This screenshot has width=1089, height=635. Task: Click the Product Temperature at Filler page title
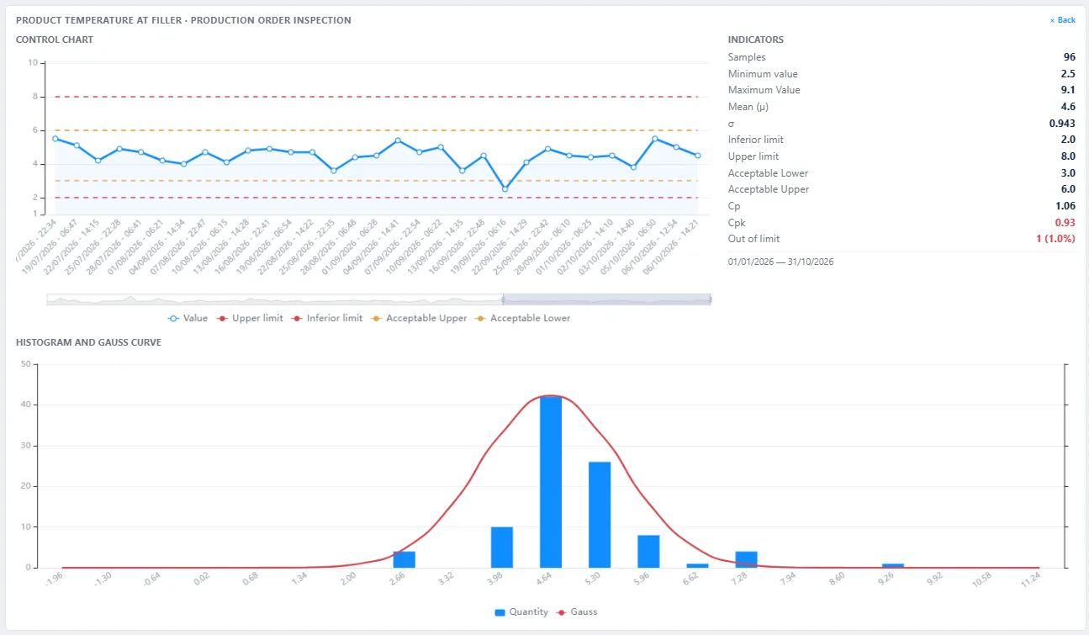[x=183, y=20]
